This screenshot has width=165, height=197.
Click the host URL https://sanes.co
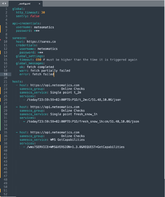coord(41,42)
